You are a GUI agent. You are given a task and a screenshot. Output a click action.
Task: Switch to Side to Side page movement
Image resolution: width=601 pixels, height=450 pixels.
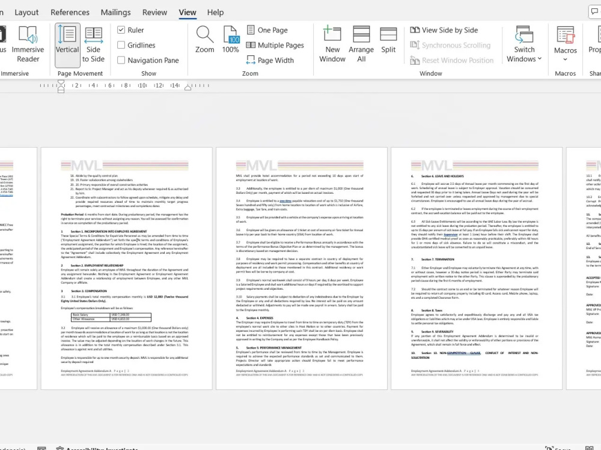click(x=93, y=44)
